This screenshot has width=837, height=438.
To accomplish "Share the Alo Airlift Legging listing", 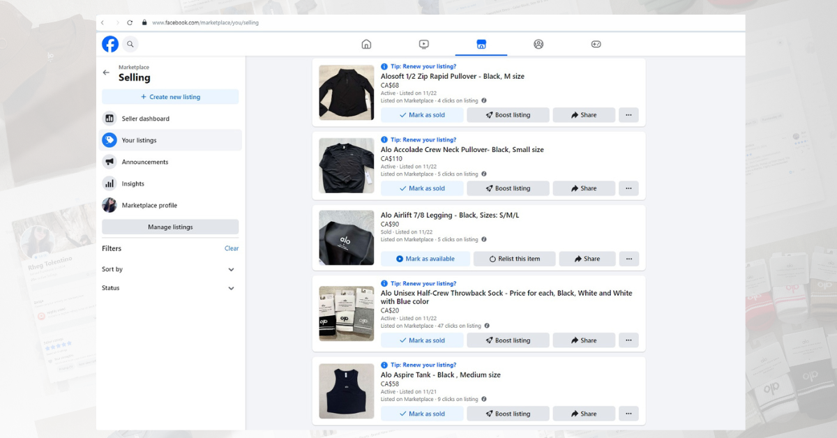I will (x=587, y=259).
